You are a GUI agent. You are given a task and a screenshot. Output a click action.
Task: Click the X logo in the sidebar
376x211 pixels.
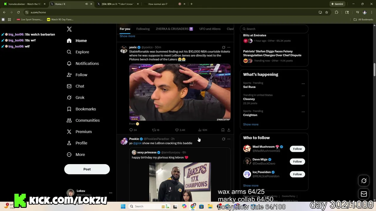69,29
